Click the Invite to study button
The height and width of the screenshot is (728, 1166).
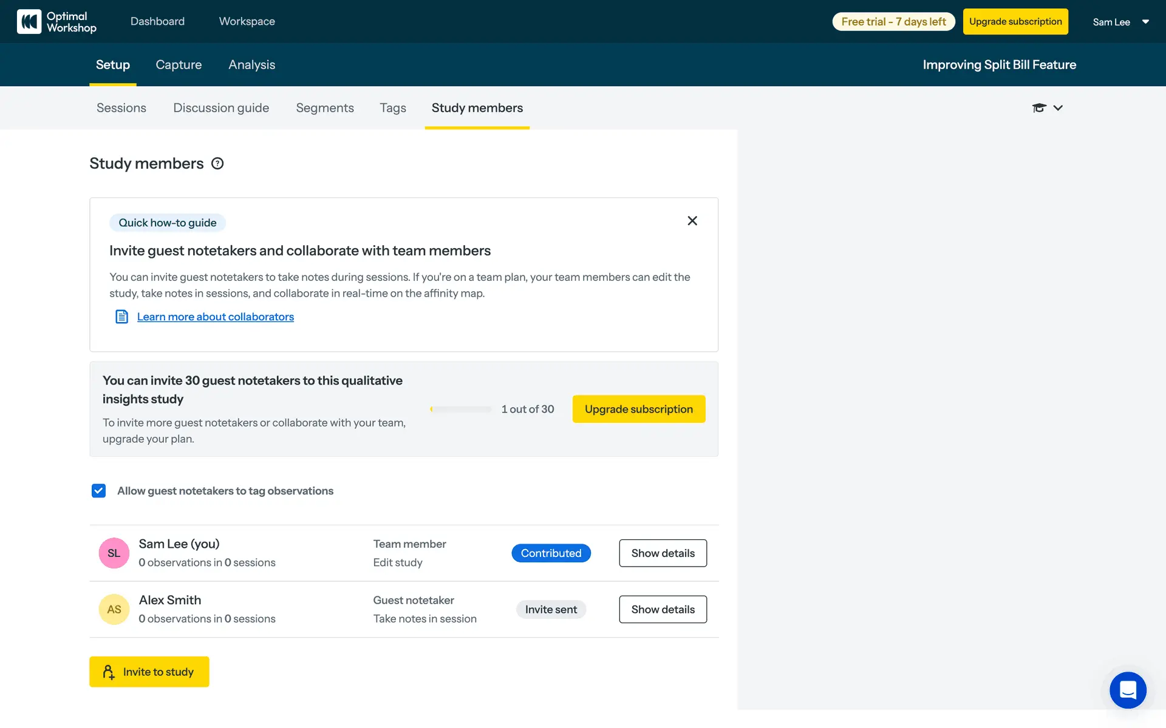[149, 672]
